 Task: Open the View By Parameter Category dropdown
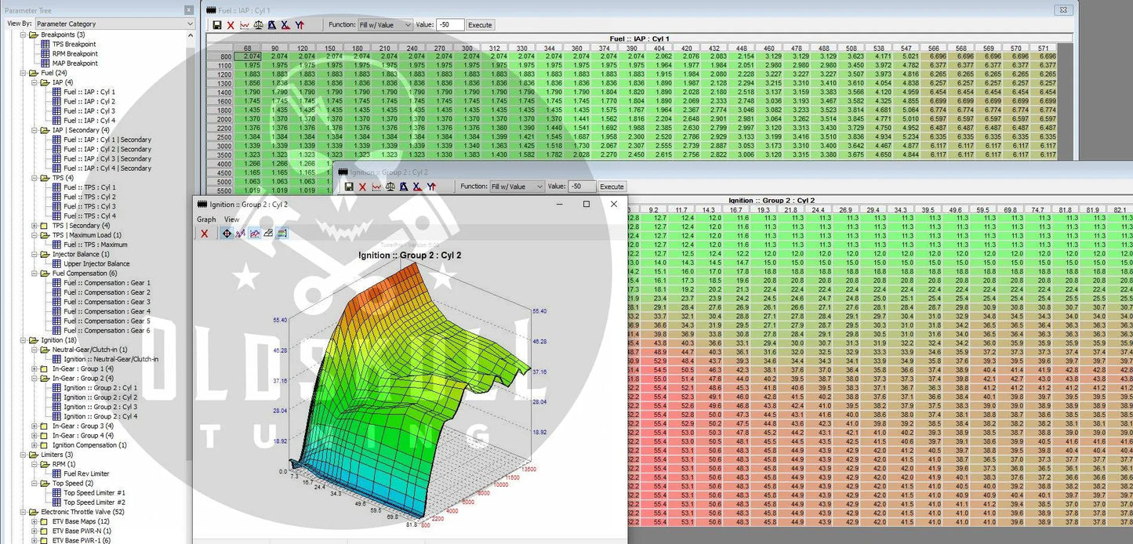pyautogui.click(x=114, y=24)
